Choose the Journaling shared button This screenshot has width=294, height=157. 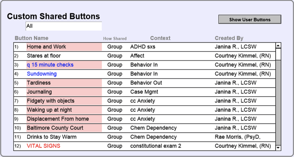point(39,92)
